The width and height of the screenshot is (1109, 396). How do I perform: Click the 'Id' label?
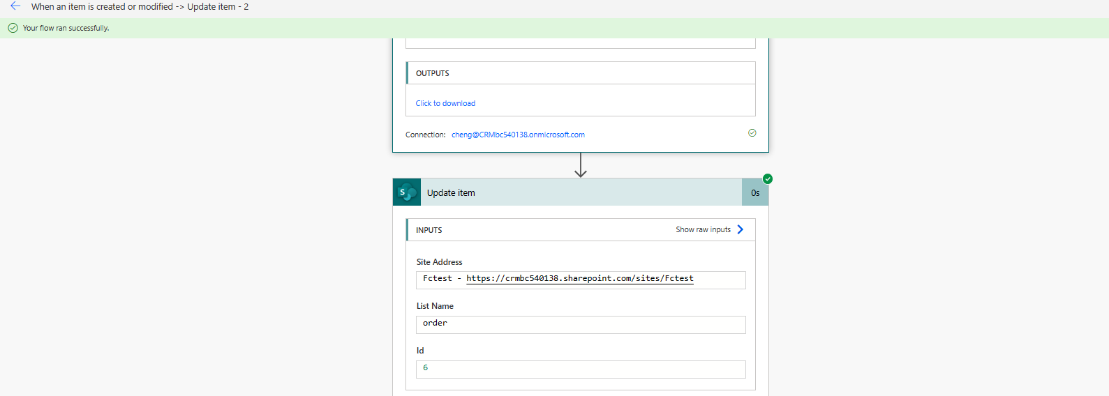[420, 351]
